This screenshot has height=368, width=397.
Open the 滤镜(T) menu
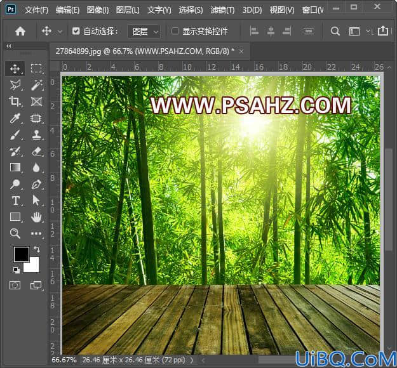point(222,10)
